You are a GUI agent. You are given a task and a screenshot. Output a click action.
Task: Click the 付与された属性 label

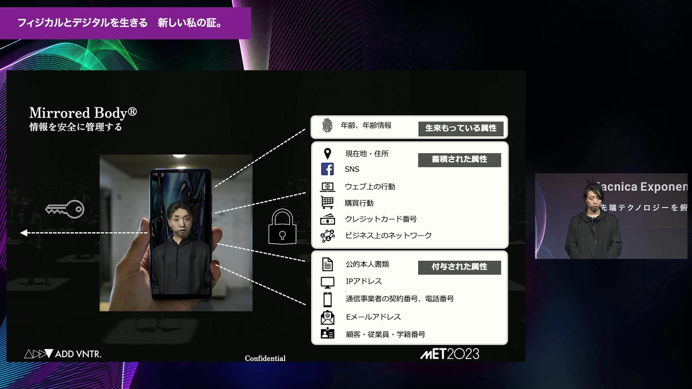point(459,267)
